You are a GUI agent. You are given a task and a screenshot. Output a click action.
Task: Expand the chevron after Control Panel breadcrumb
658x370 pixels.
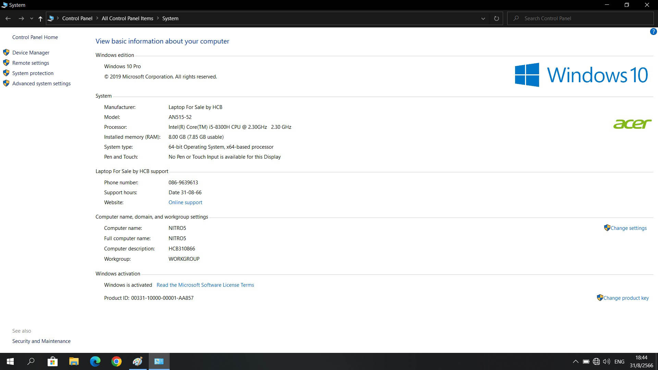97,18
